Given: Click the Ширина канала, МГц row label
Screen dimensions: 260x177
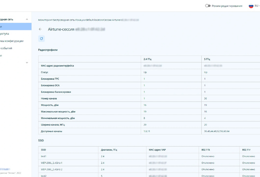Looking at the screenshot, I should click(x=52, y=125).
